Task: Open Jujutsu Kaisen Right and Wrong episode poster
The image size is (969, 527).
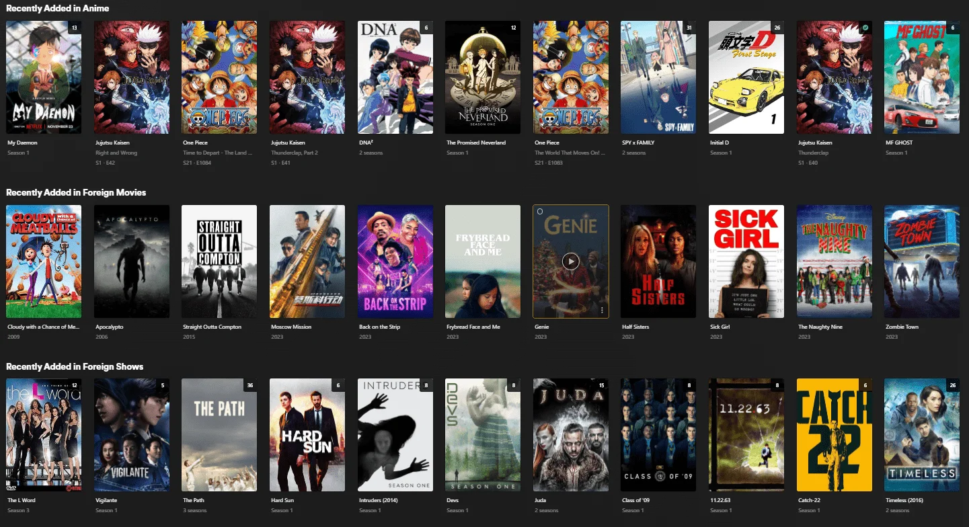Action: pyautogui.click(x=132, y=77)
